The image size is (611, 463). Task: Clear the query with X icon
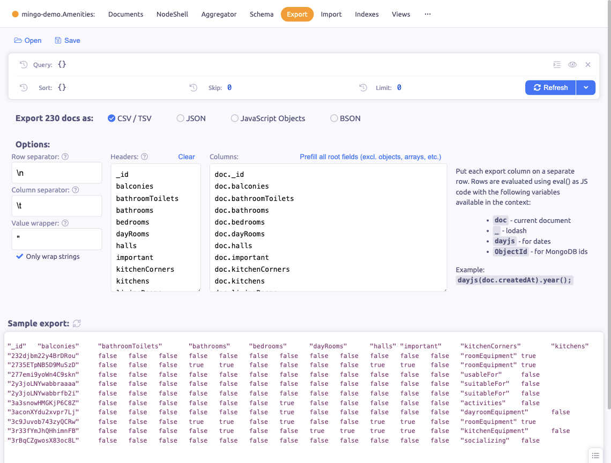point(588,65)
